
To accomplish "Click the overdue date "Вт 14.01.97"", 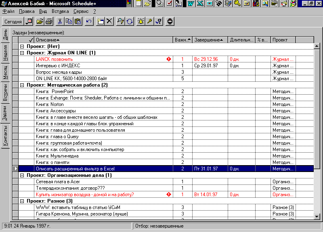I will click(206, 195).
